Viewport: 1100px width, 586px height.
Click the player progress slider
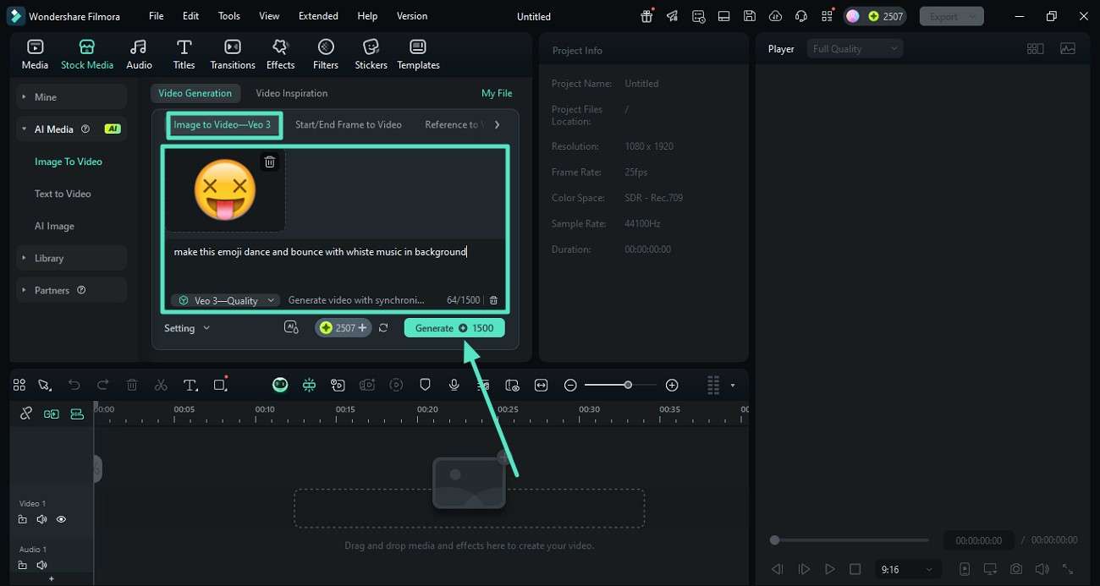pos(851,539)
